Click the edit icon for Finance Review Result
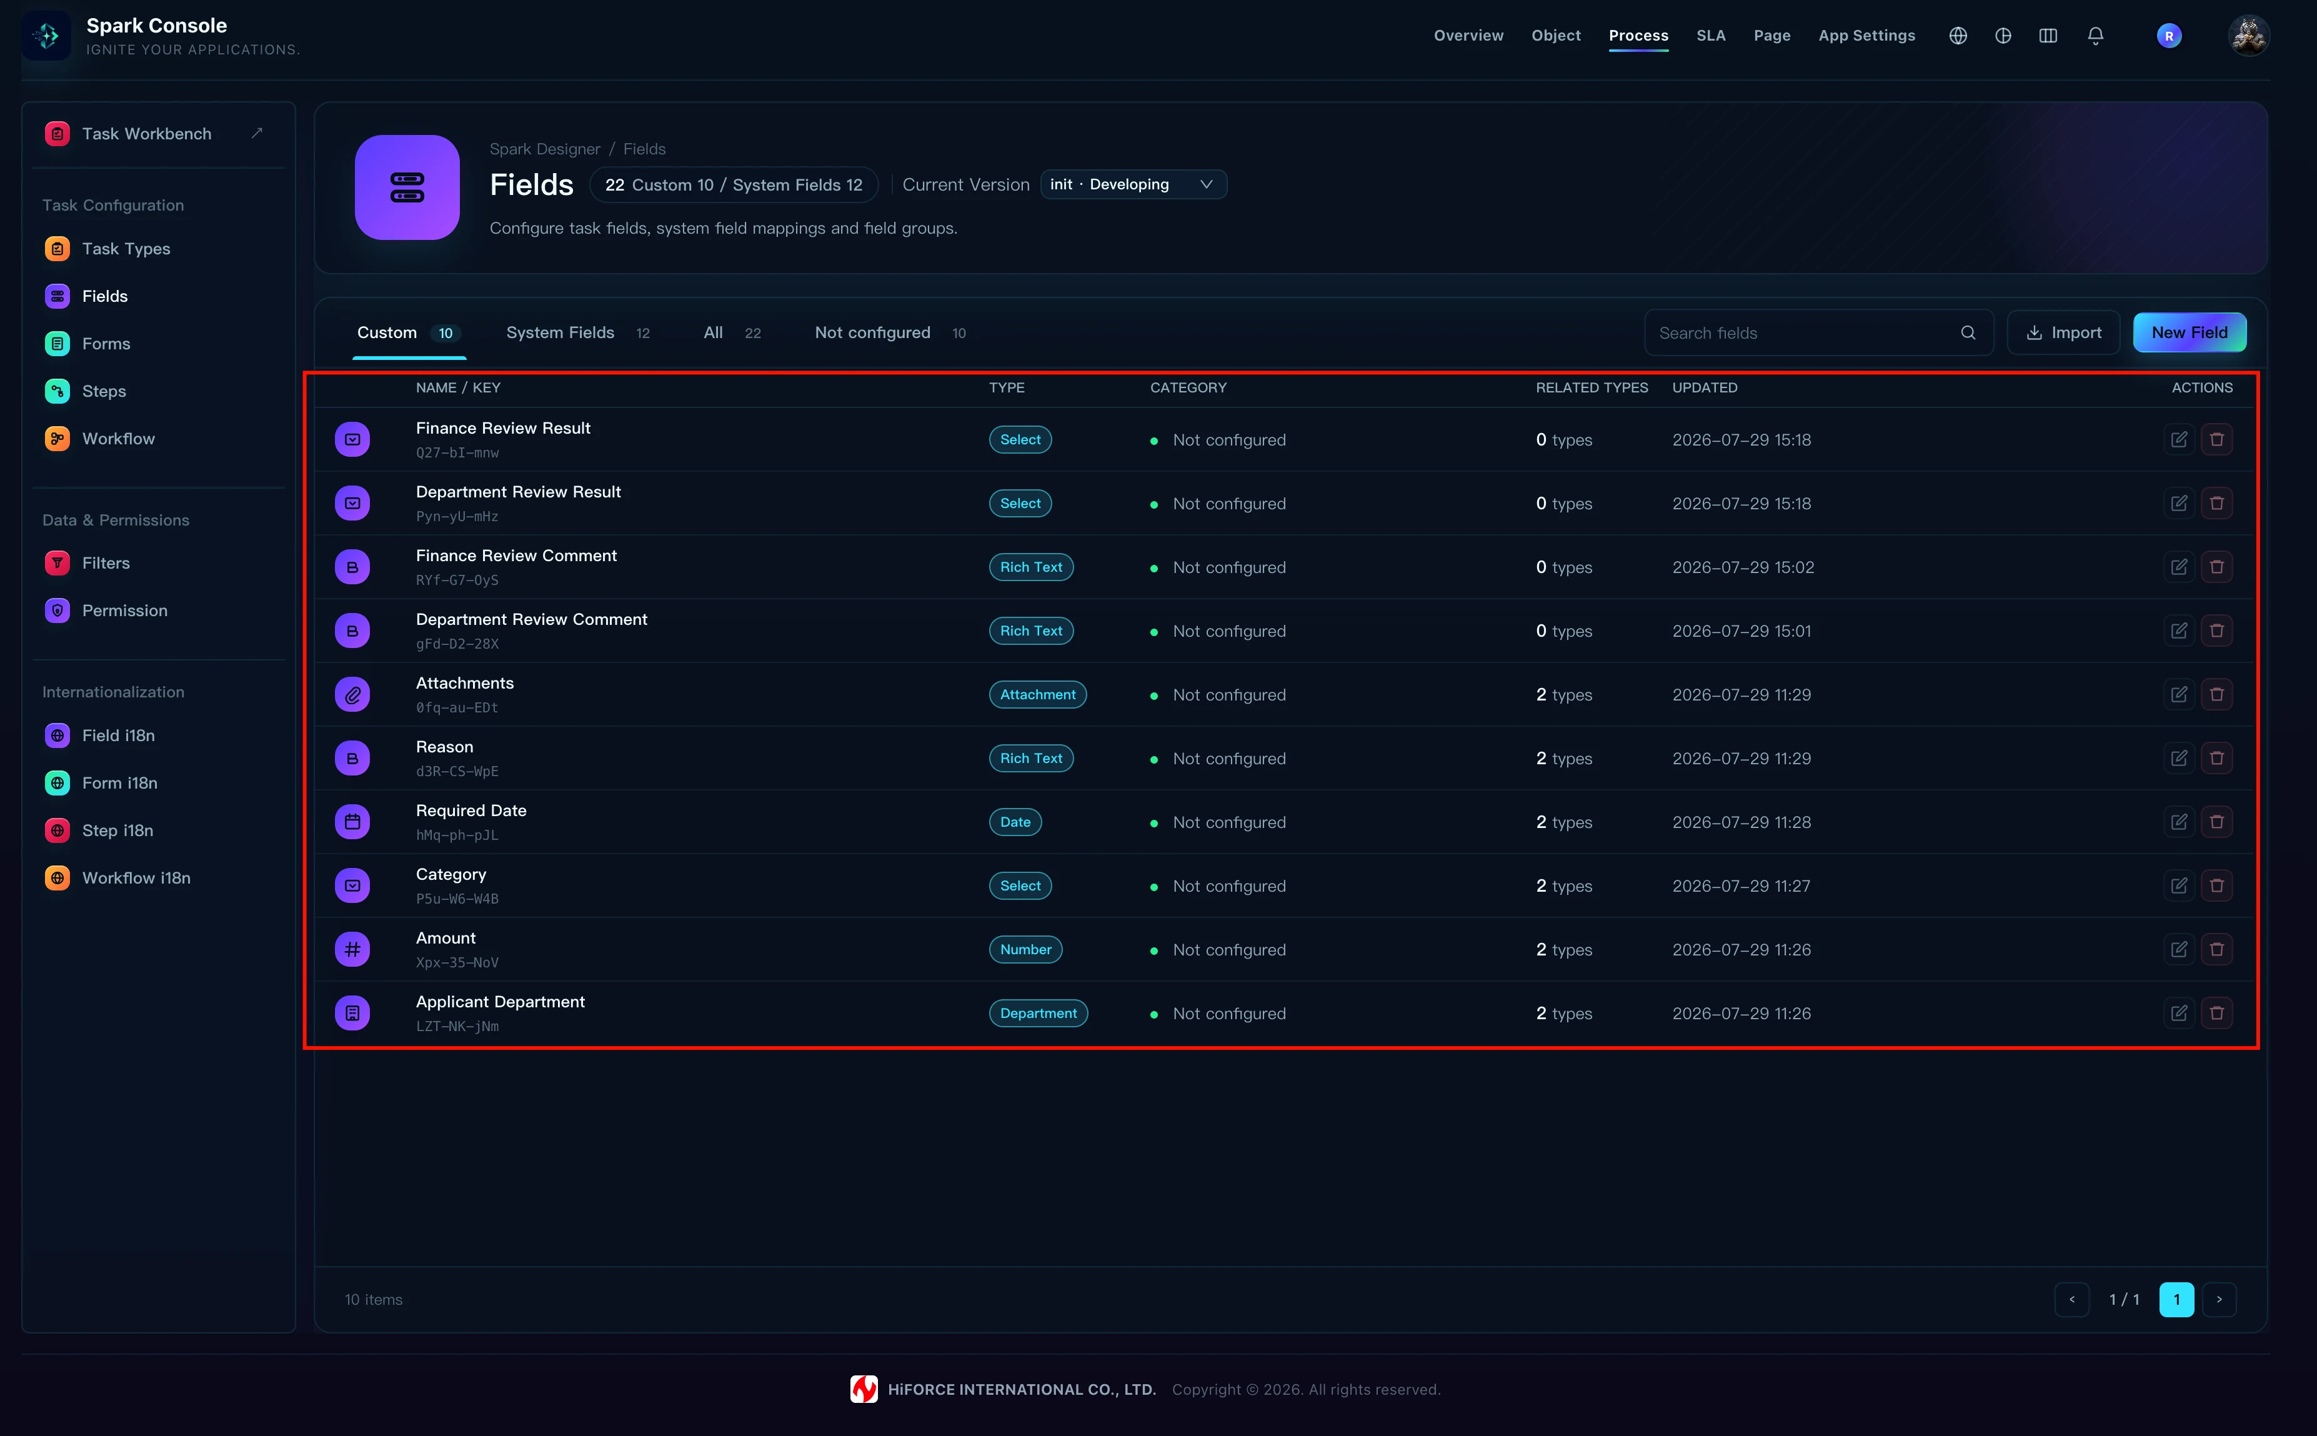 [2178, 440]
